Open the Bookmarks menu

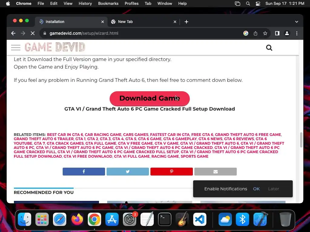(x=108, y=4)
